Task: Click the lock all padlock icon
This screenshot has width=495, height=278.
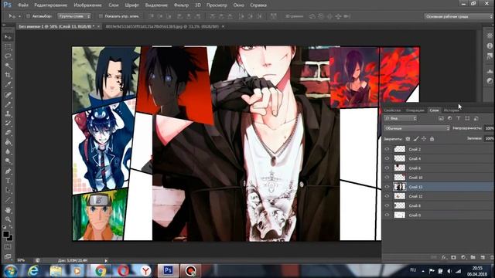Action: [432, 139]
